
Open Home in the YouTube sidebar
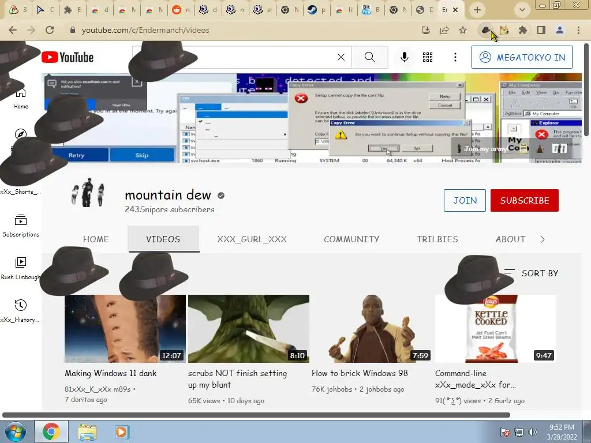(21, 99)
